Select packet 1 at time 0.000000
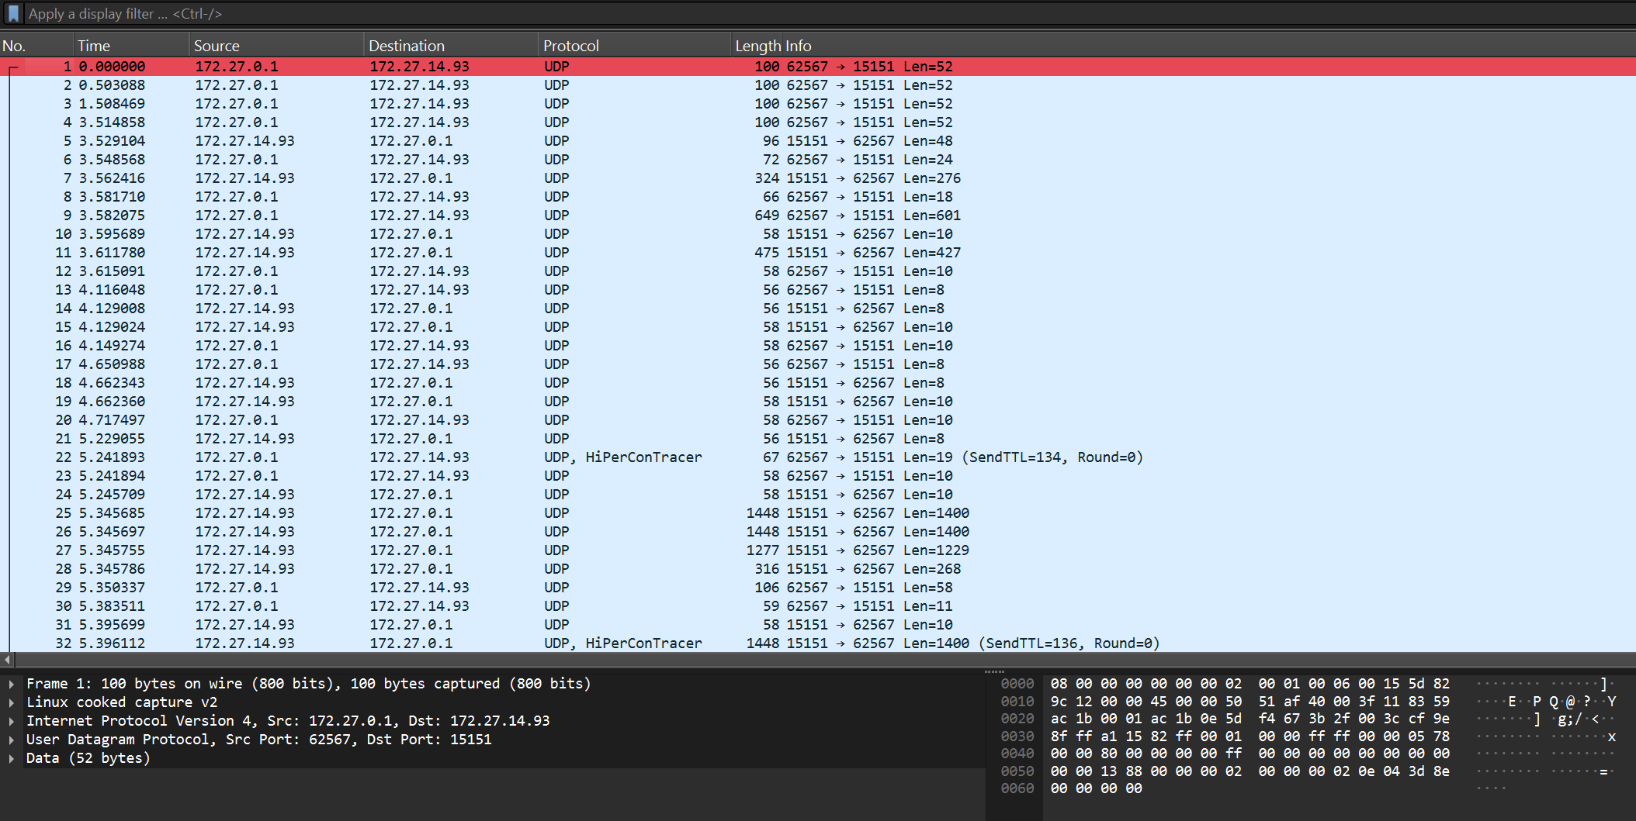This screenshot has width=1636, height=821. click(818, 67)
